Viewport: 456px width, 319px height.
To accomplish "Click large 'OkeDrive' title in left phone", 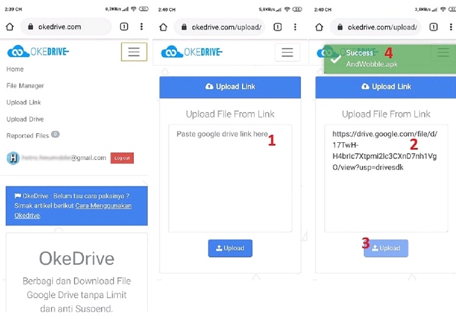I will [77, 258].
